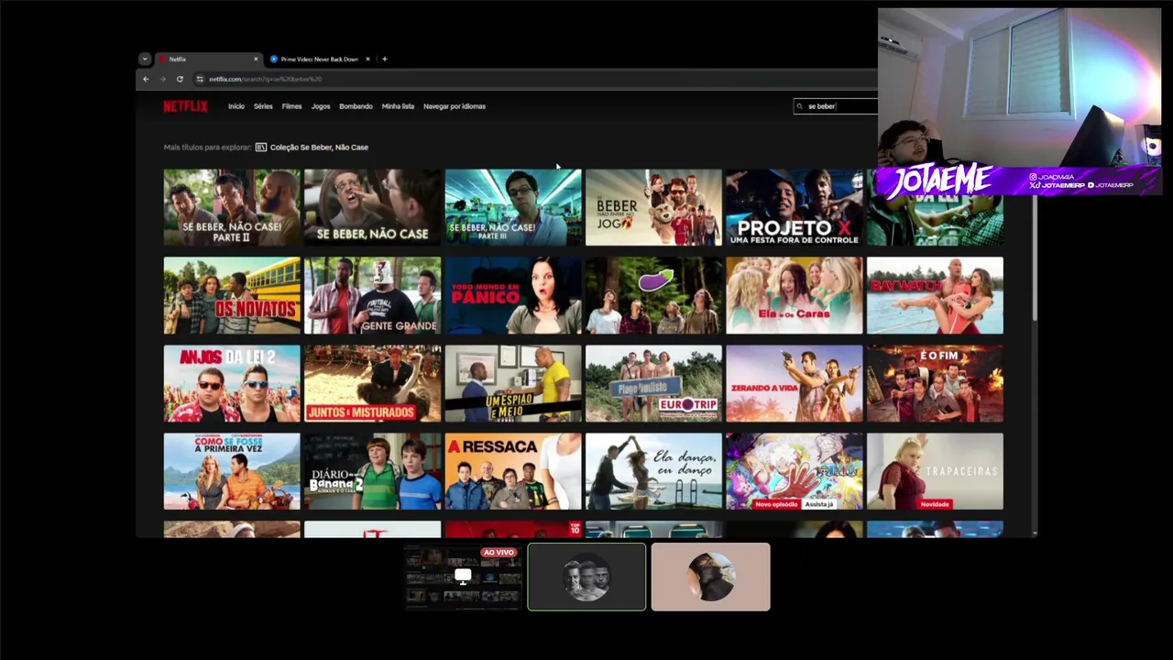Click the collection icon beside Coleção Se Beber
Image resolution: width=1173 pixels, height=660 pixels.
[261, 147]
